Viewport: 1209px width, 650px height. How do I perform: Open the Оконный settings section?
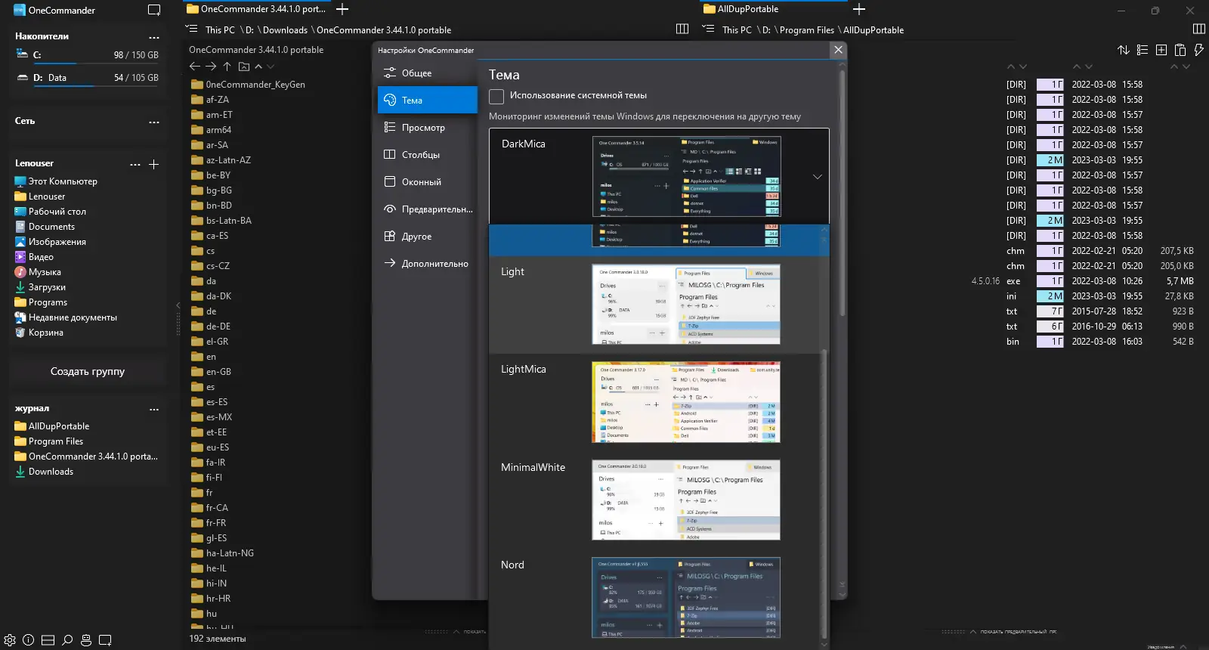[x=428, y=182]
